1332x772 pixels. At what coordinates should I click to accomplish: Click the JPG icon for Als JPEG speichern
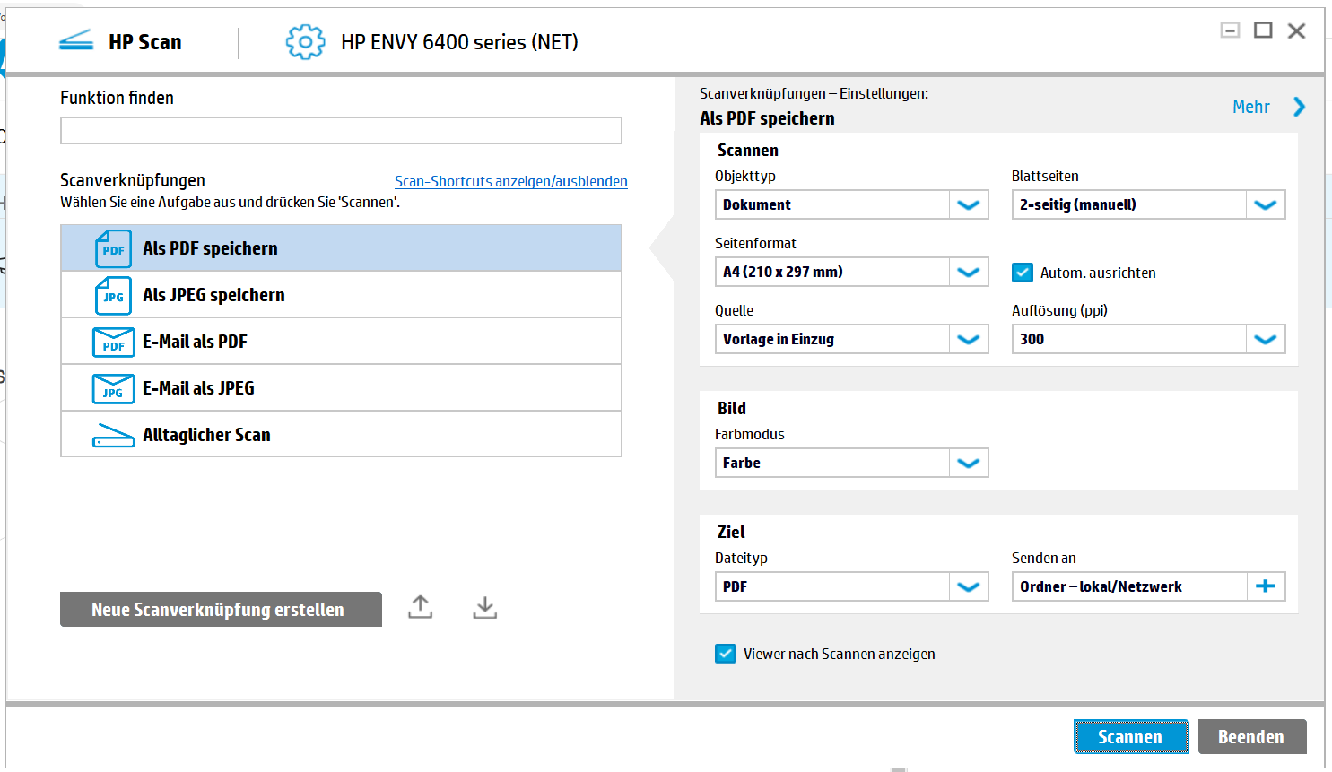click(x=113, y=296)
